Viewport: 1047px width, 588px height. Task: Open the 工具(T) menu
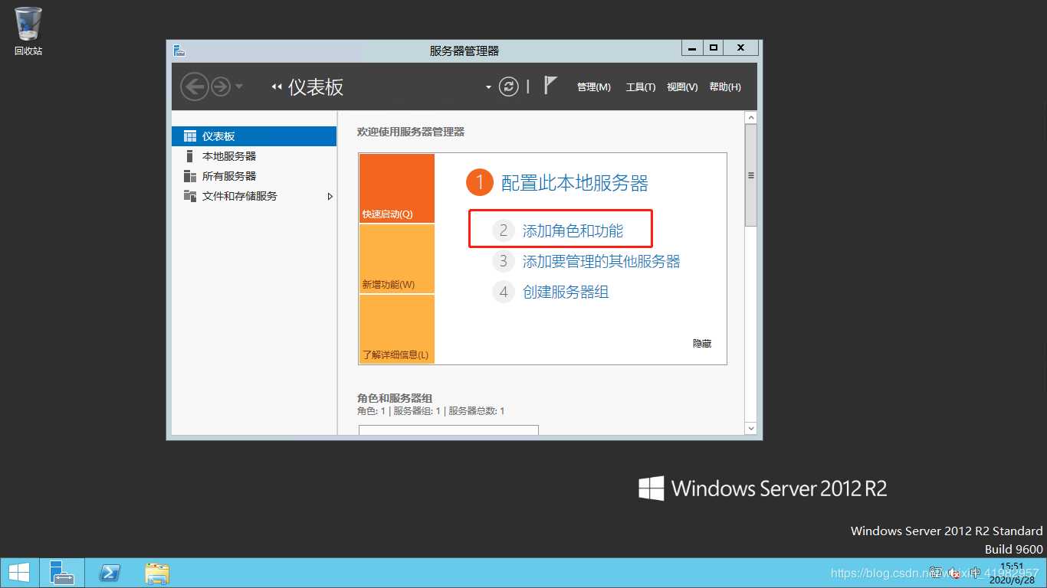click(x=641, y=87)
